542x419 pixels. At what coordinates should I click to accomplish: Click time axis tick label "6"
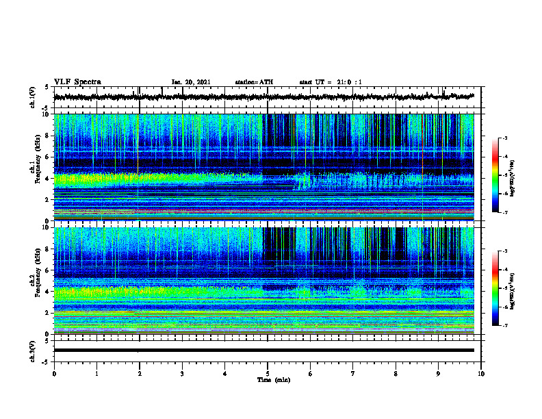click(x=311, y=374)
